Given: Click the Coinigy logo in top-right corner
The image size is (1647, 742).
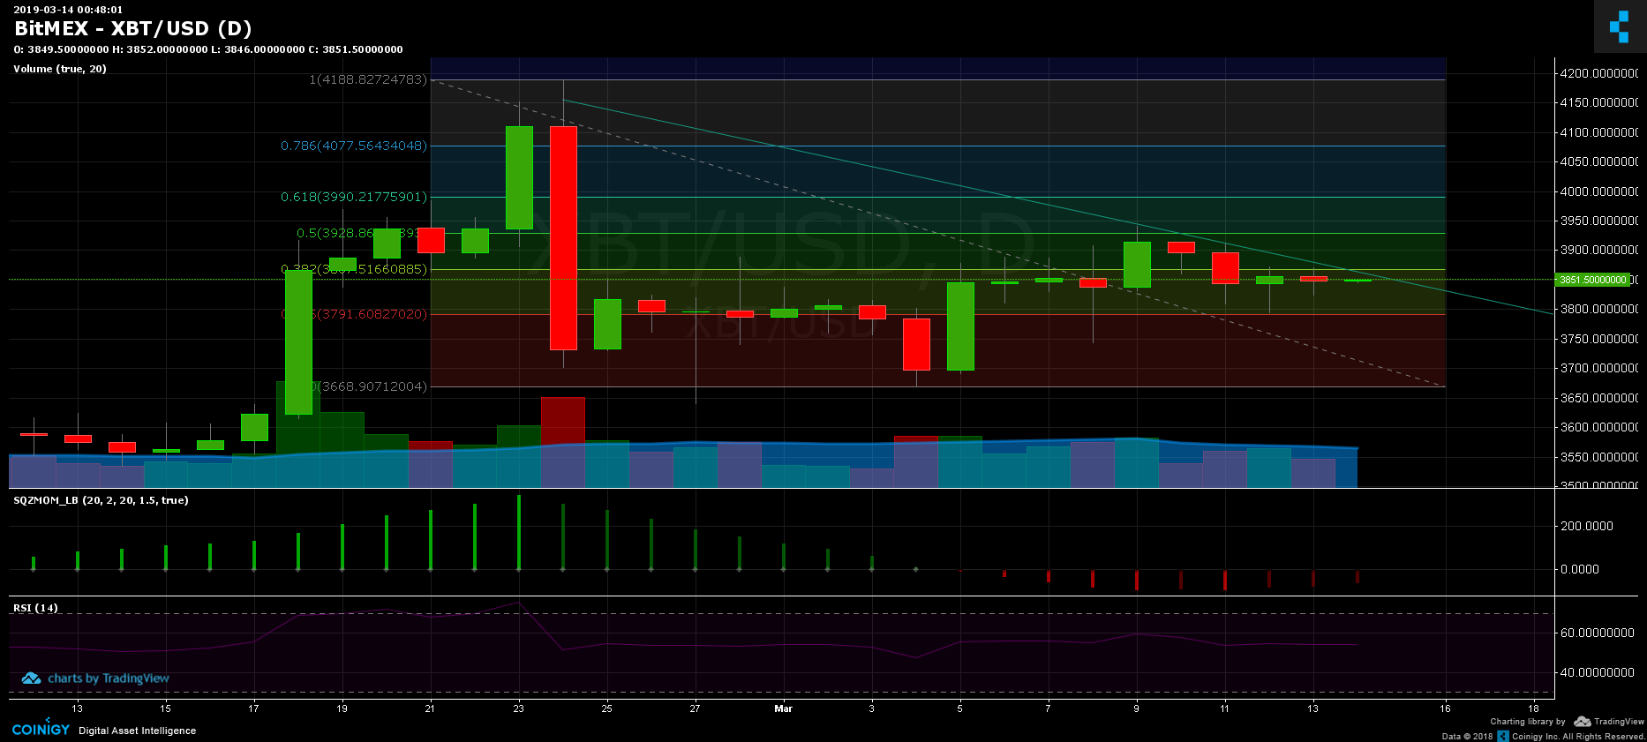Looking at the screenshot, I should click(1619, 26).
